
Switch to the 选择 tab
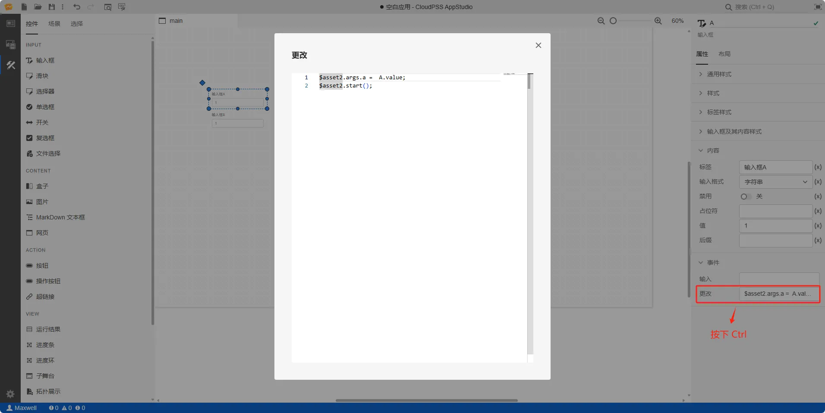77,24
